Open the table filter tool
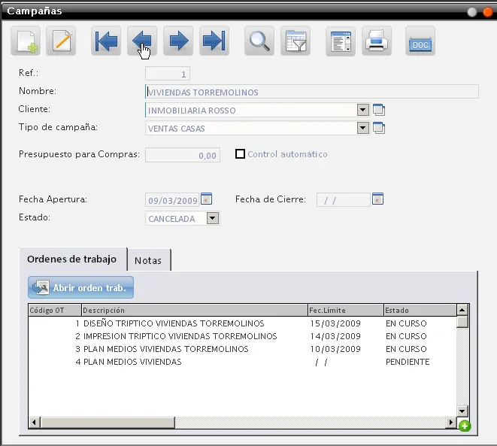 click(x=295, y=41)
